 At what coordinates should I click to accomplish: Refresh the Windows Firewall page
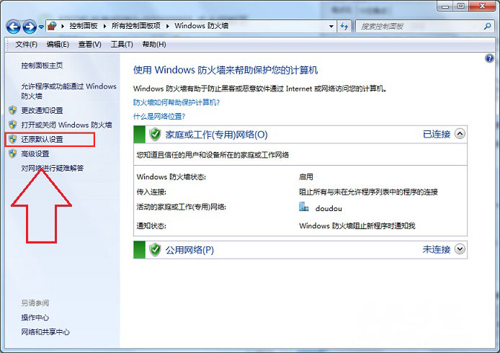(x=344, y=26)
